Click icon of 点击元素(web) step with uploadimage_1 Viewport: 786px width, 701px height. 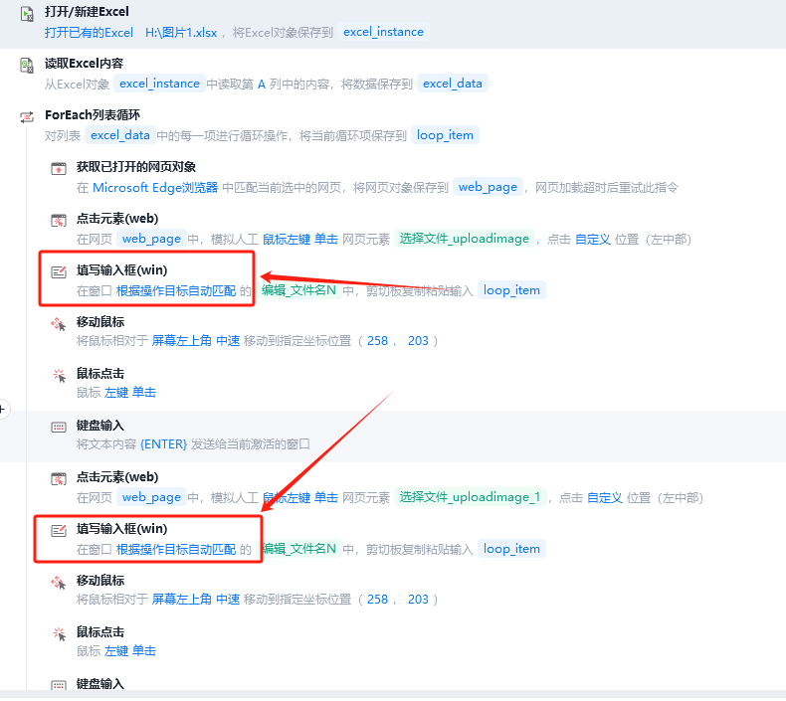click(59, 479)
